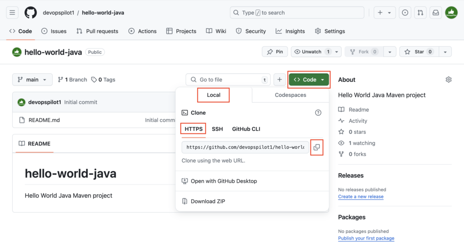Click Create a new release link
Viewport: 464px width, 251px height.
pyautogui.click(x=361, y=196)
